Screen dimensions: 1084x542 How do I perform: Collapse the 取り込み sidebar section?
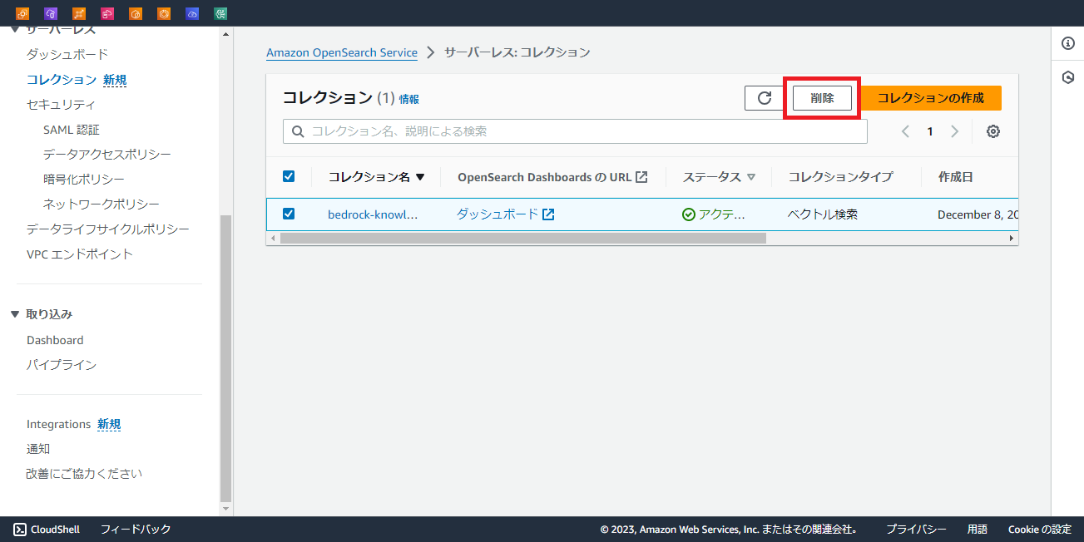(14, 314)
